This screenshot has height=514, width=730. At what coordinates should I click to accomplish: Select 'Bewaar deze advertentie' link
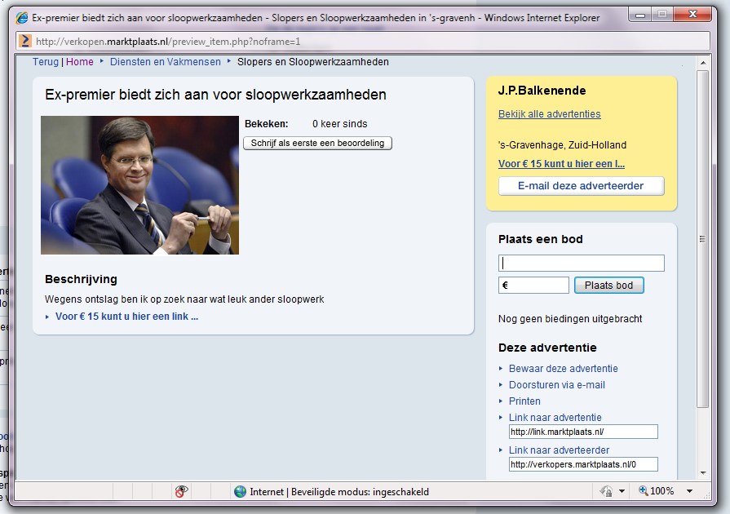(x=563, y=369)
